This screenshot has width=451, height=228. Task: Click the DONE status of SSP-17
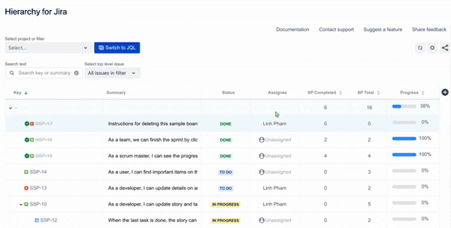[225, 124]
